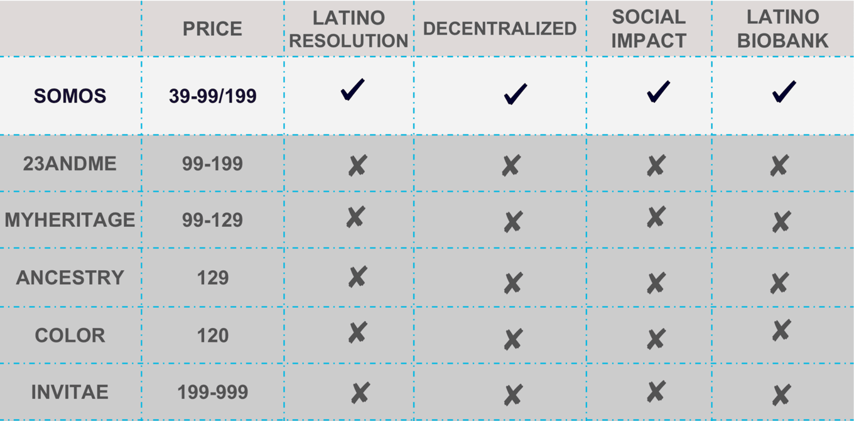Click the Invitae price 199-999
This screenshot has width=854, height=421.
212,393
